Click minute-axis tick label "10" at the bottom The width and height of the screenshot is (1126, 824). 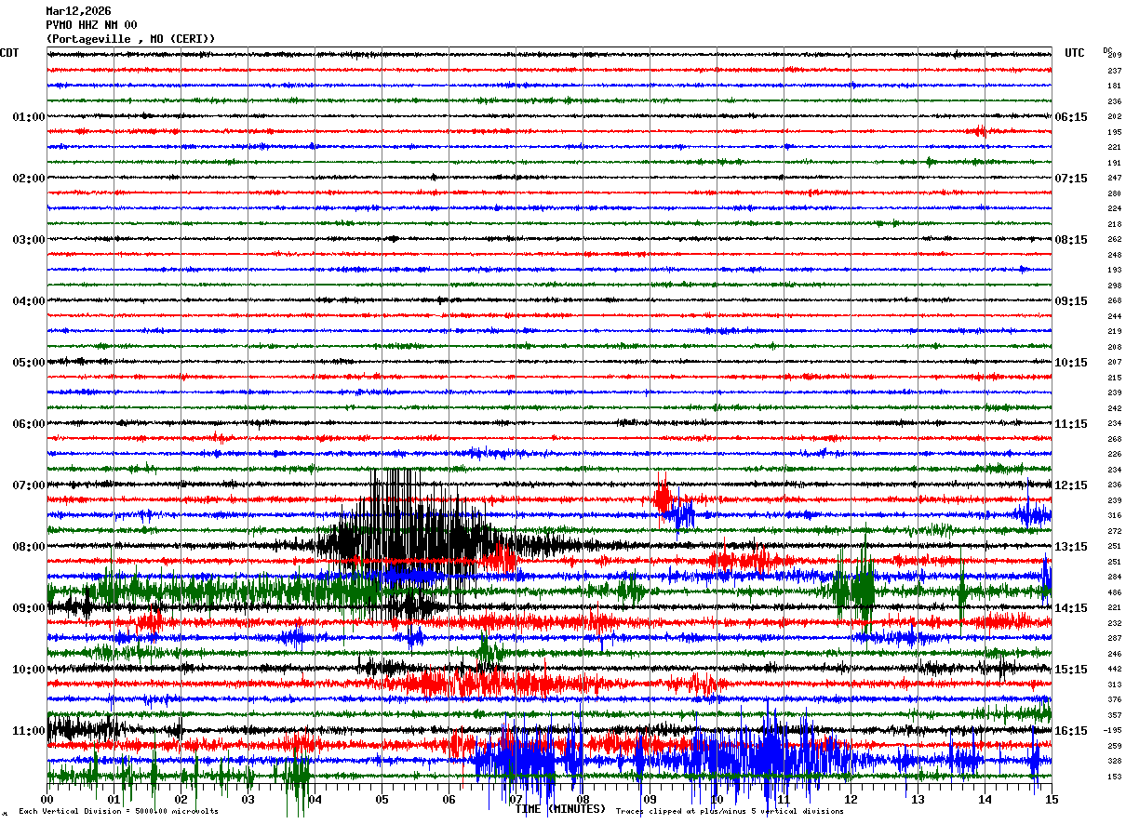point(717,799)
